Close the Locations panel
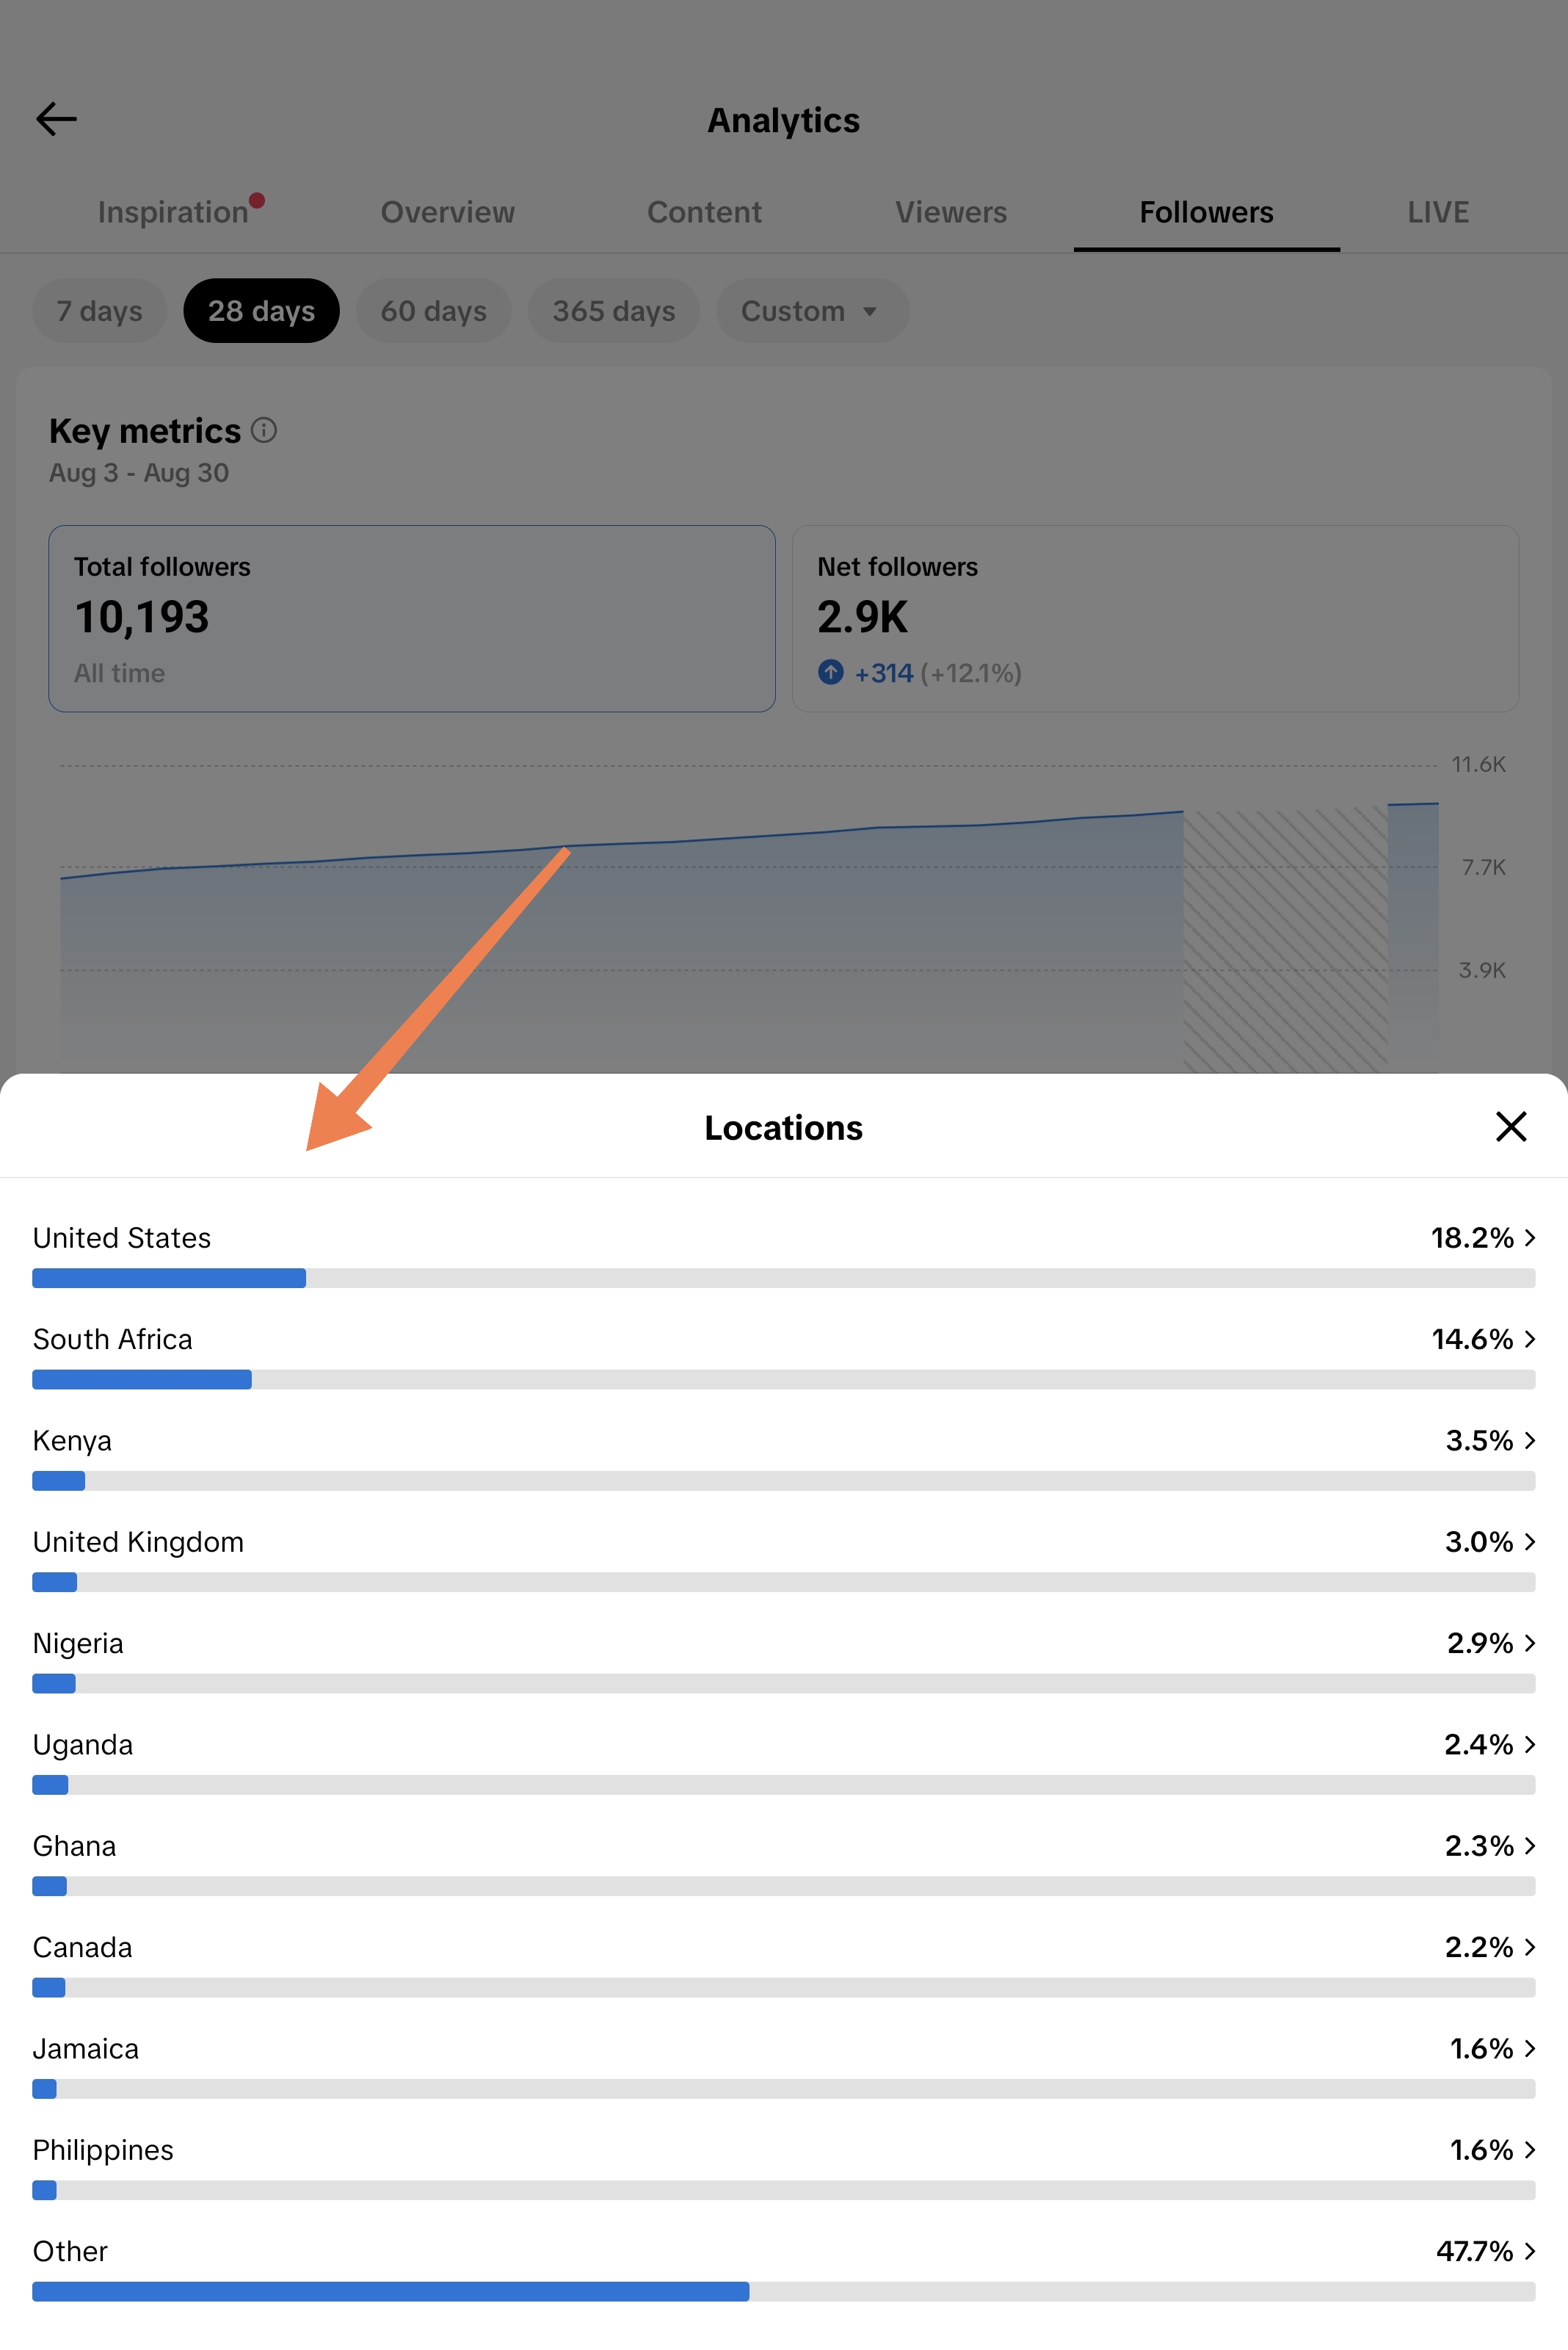This screenshot has width=1568, height=2350. tap(1510, 1127)
